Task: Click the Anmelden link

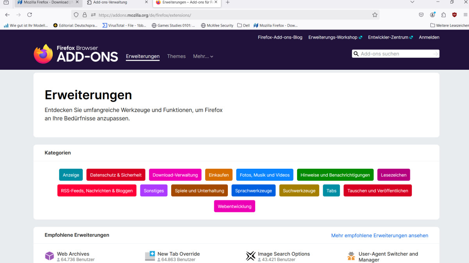Action: pyautogui.click(x=429, y=37)
